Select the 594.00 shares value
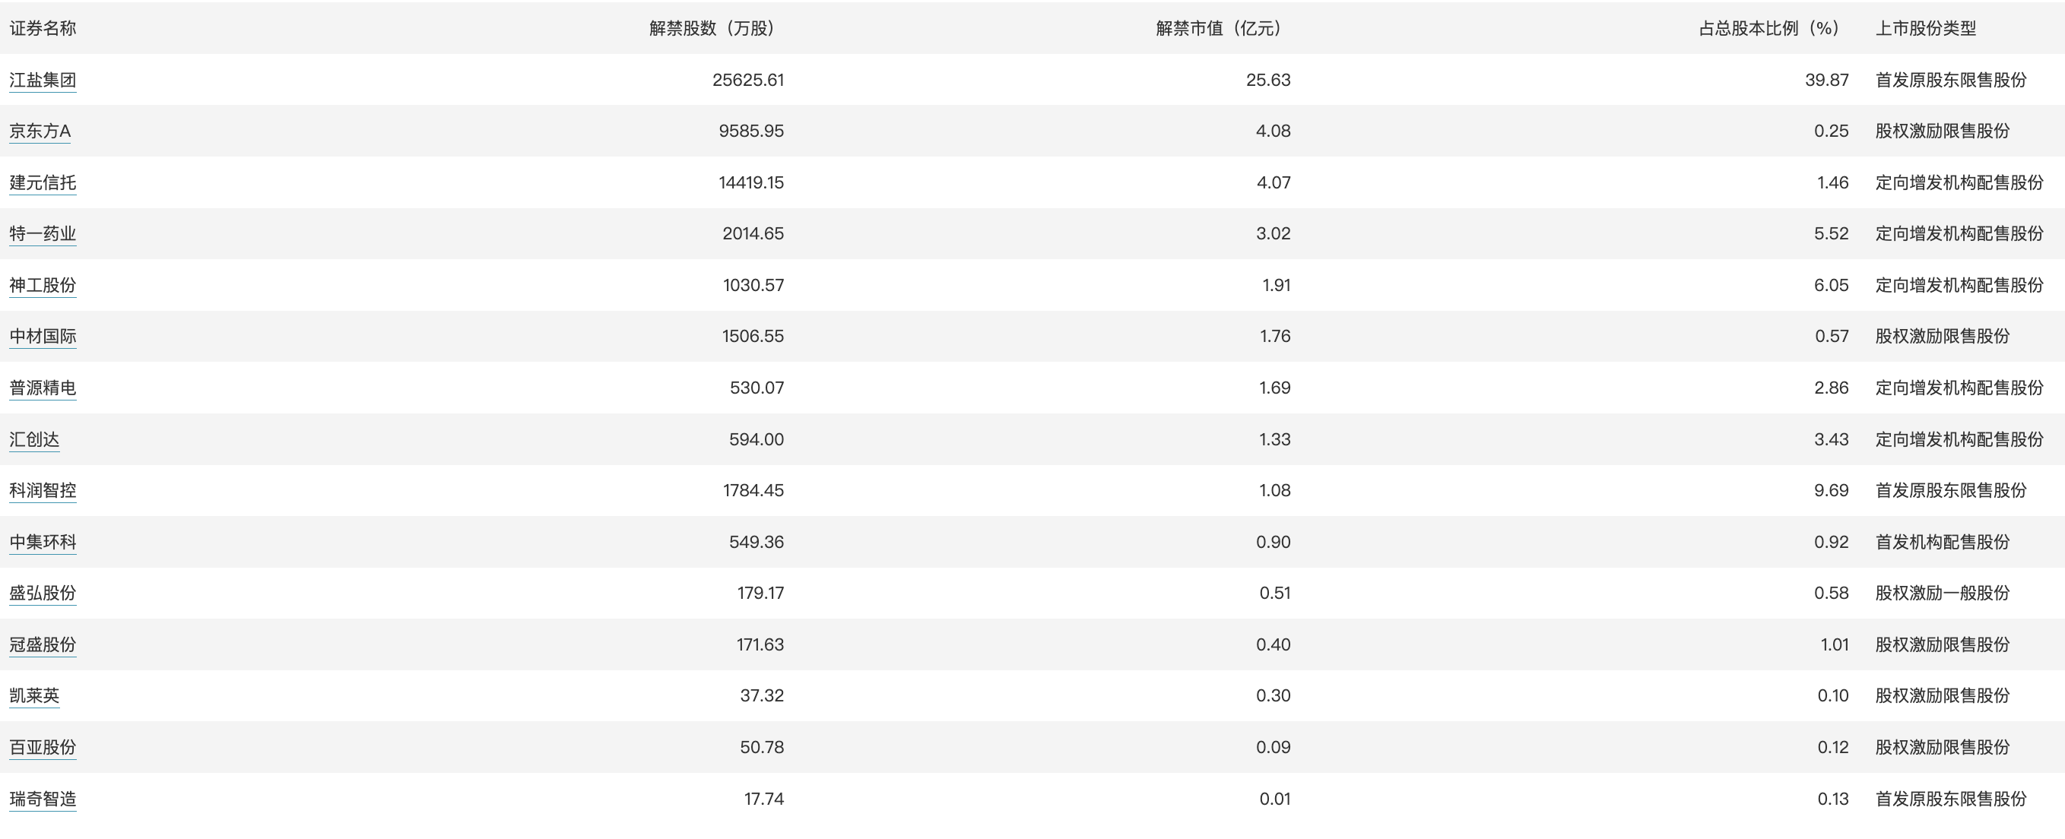Screen dimensions: 2065x839 (757, 439)
